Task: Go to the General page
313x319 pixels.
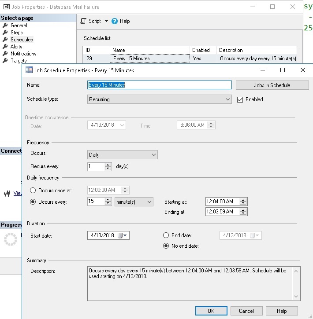Action: coord(19,26)
